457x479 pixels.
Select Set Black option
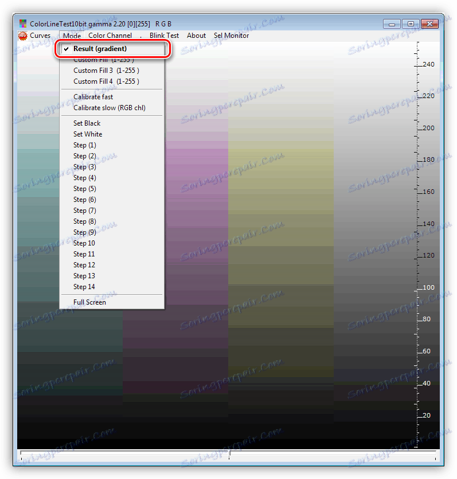pyautogui.click(x=112, y=123)
